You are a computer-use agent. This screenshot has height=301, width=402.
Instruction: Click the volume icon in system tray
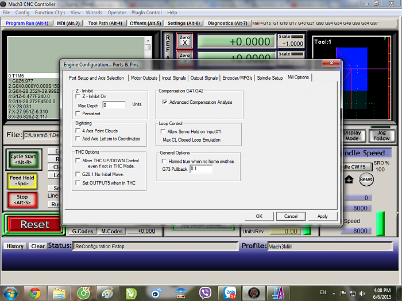coord(362,294)
